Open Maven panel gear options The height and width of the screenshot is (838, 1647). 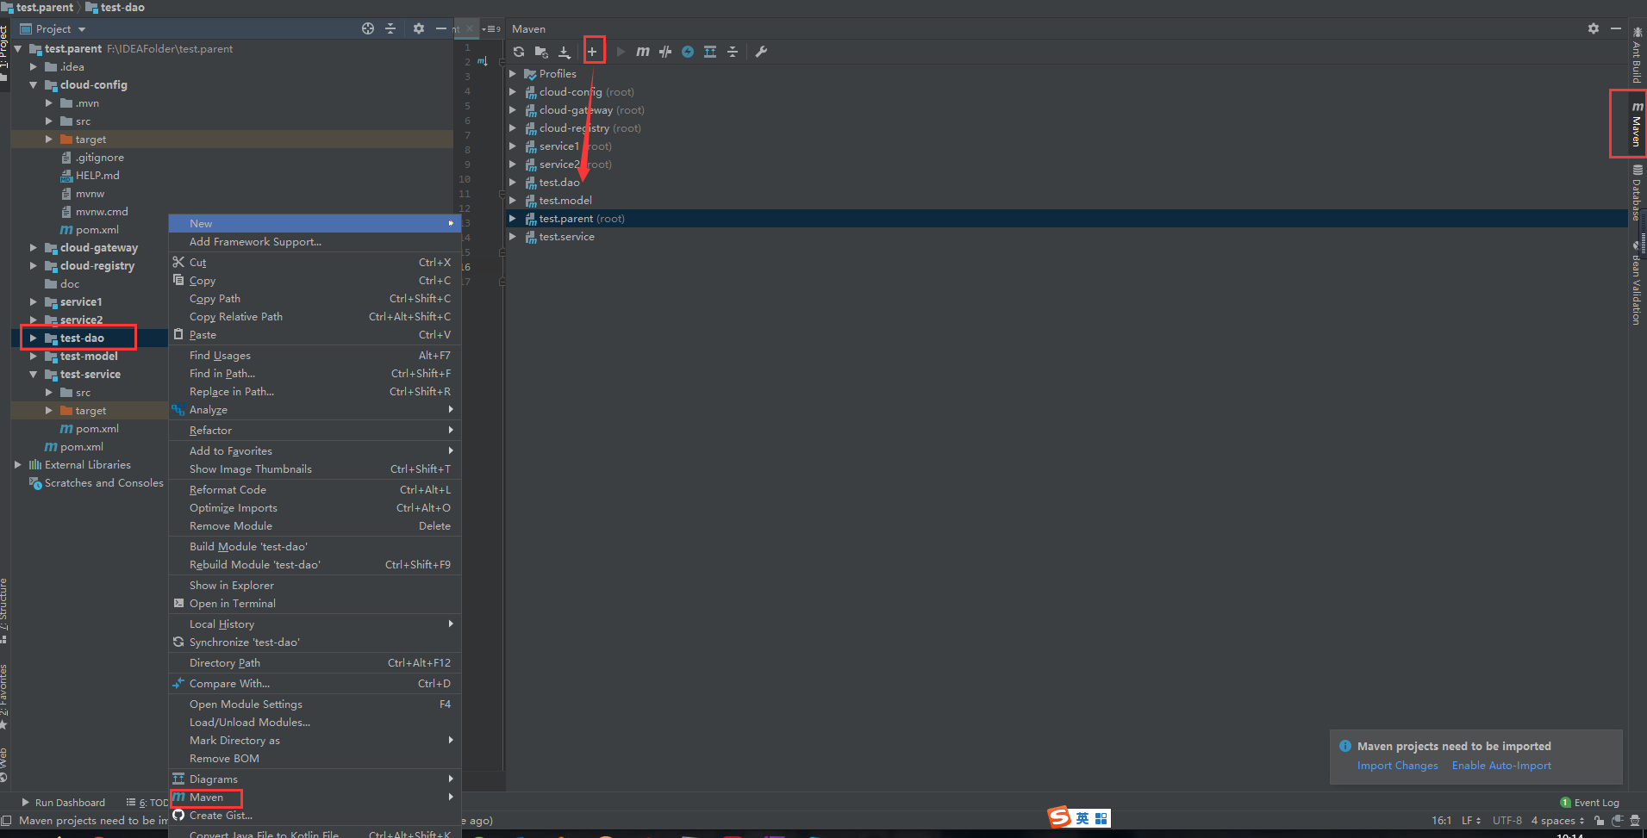tap(1594, 28)
